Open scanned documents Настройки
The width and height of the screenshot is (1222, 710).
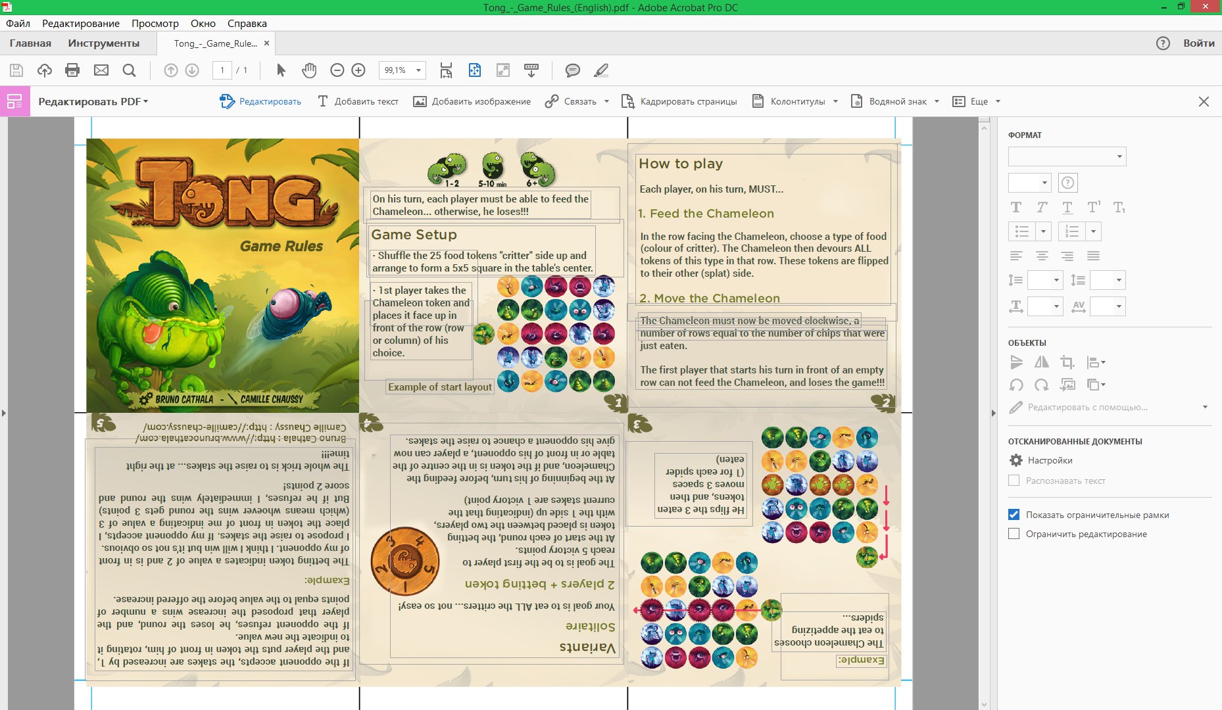(1041, 460)
